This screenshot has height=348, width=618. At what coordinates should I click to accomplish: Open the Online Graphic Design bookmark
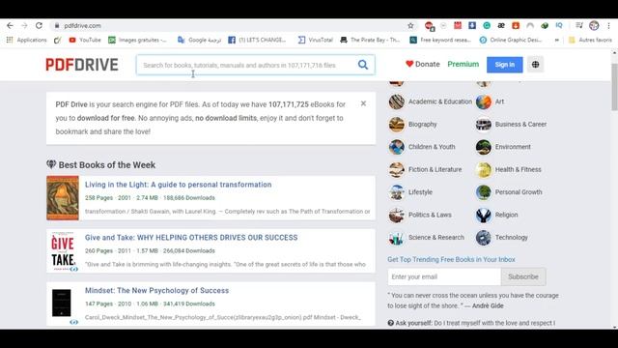(511, 40)
